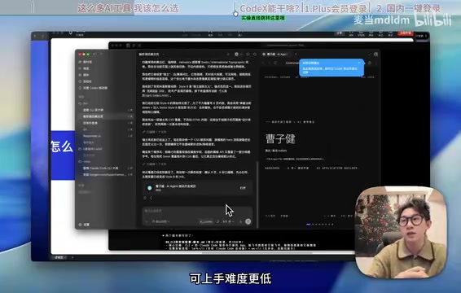
Task: Select the '曹子健 AI Age…' browser tab
Action: click(276, 55)
